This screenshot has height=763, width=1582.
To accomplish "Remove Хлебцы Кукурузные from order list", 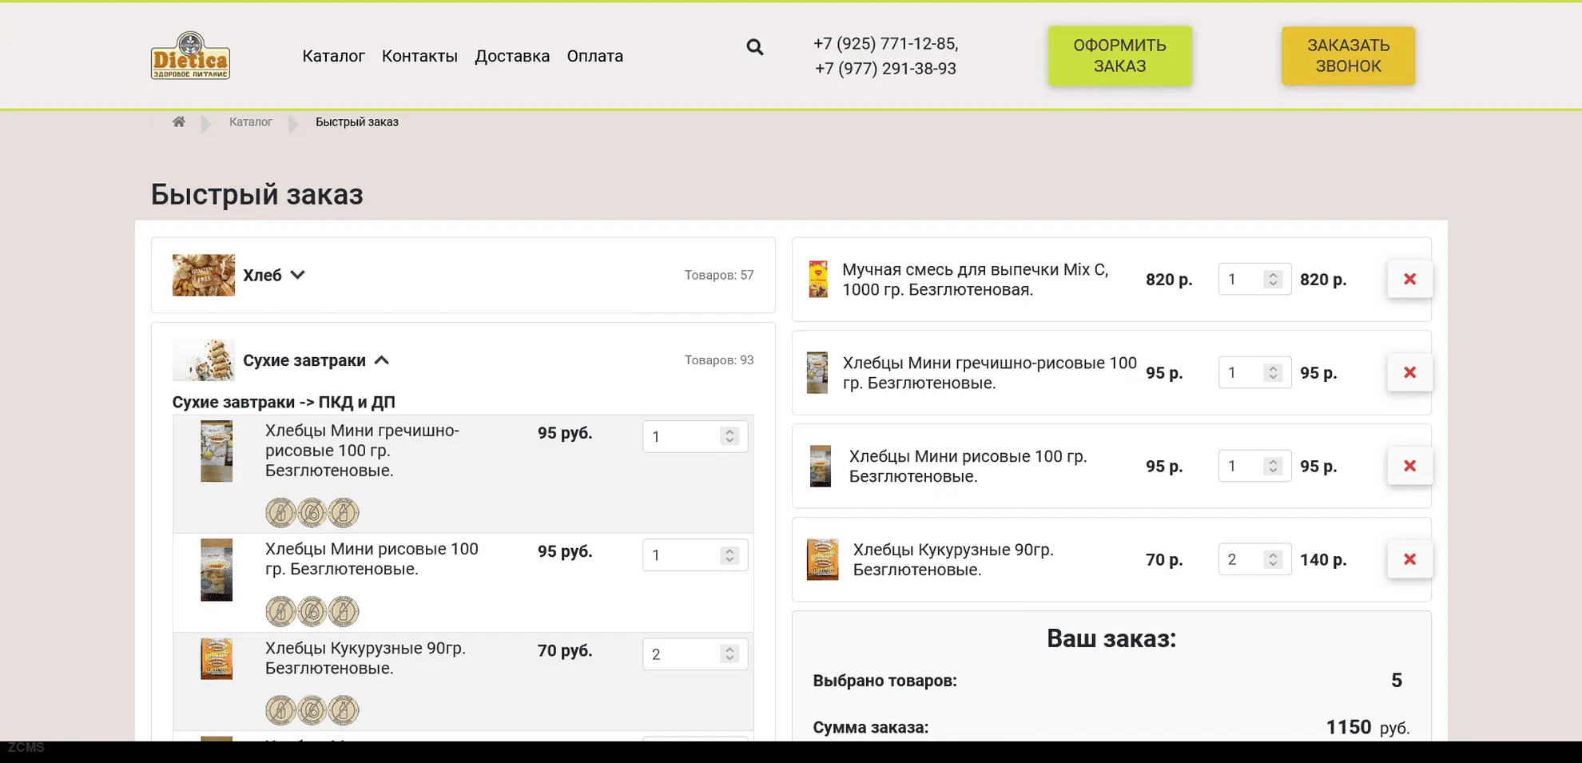I will click(x=1409, y=560).
